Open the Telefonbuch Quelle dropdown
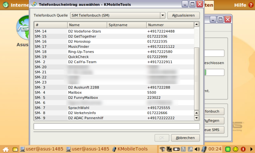 [118, 16]
